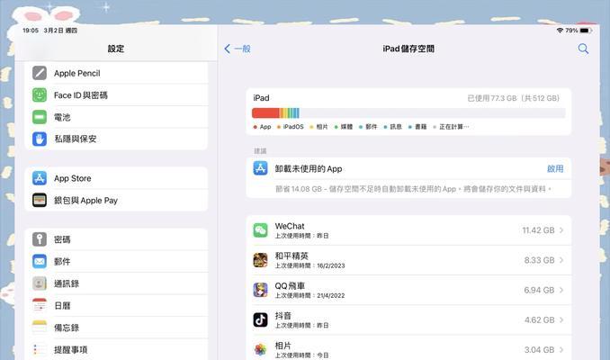Open Apple Pencil settings icon
Screen dimensions: 610x360
(x=40, y=73)
